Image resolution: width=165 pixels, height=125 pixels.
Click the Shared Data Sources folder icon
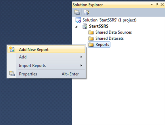point(91,32)
